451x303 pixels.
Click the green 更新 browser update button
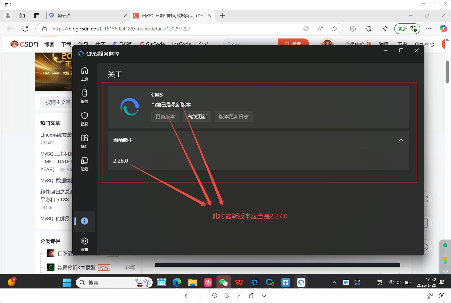coord(407,28)
